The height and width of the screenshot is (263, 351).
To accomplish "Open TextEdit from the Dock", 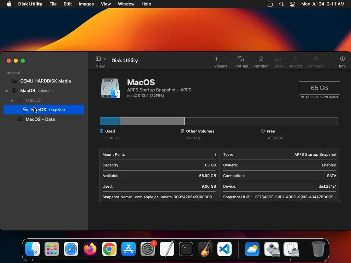I will [167, 249].
